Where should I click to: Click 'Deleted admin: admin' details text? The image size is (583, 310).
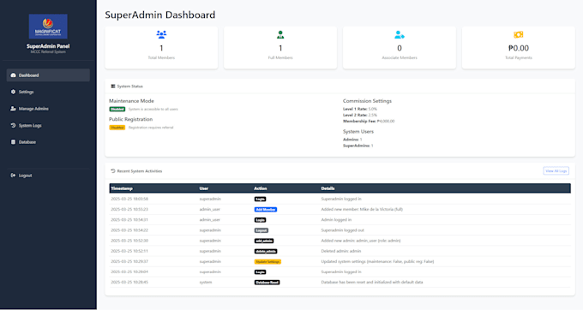point(341,251)
